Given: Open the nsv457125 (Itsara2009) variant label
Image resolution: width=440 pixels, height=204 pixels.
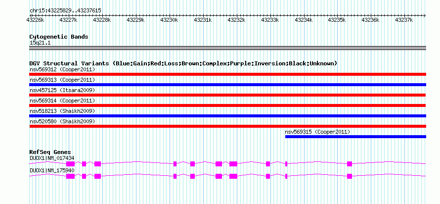Looking at the screenshot, I should pos(62,90).
